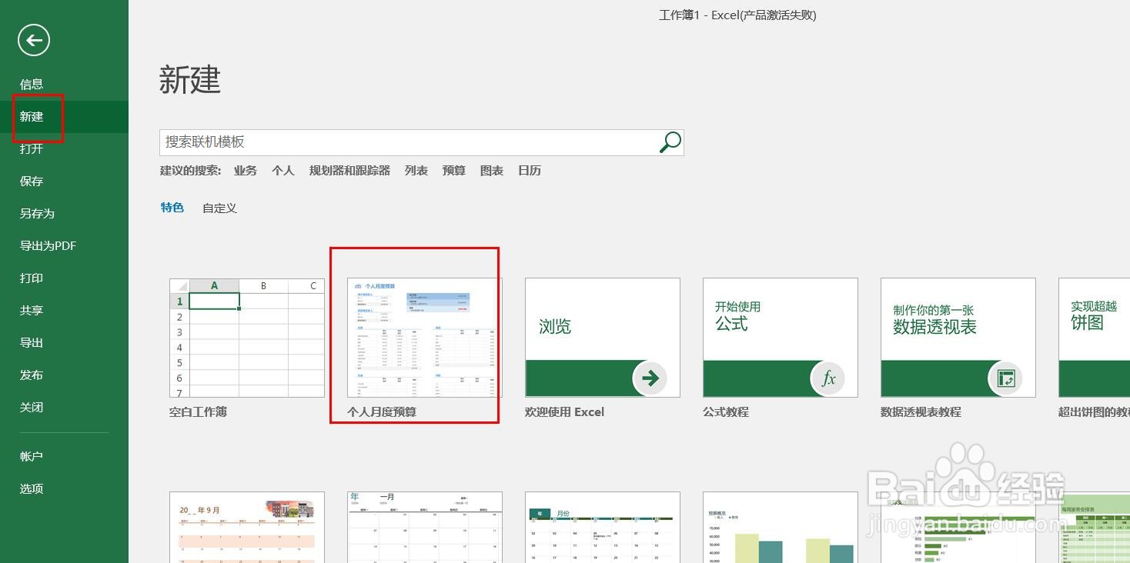Viewport: 1130px width, 563px height.
Task: Select the green 年 月份 calendar template
Action: (603, 528)
